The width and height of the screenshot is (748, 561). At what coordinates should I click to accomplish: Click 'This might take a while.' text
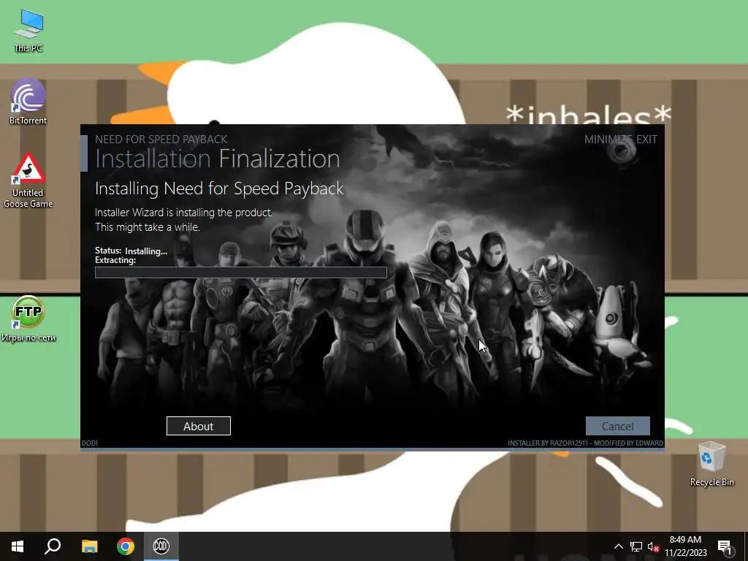(x=148, y=228)
